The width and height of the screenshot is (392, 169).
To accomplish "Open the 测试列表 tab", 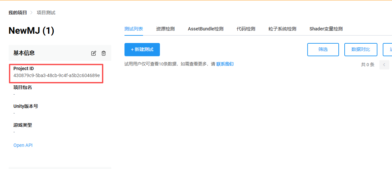I will [x=134, y=29].
